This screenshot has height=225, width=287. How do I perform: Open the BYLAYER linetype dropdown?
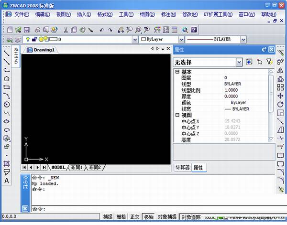[243, 39]
